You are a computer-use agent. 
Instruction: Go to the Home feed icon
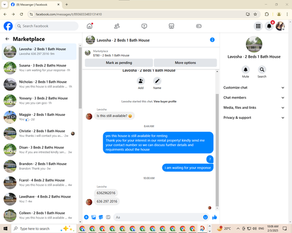pos(89,26)
